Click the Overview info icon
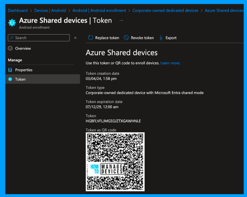Image resolution: width=247 pixels, height=197 pixels. 10,48
